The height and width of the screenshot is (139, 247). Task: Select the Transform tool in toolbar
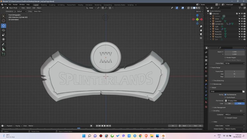click(x=4, y=39)
